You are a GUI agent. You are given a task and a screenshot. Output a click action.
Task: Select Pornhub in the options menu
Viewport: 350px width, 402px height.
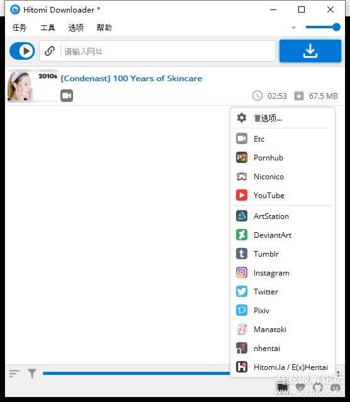283,157
